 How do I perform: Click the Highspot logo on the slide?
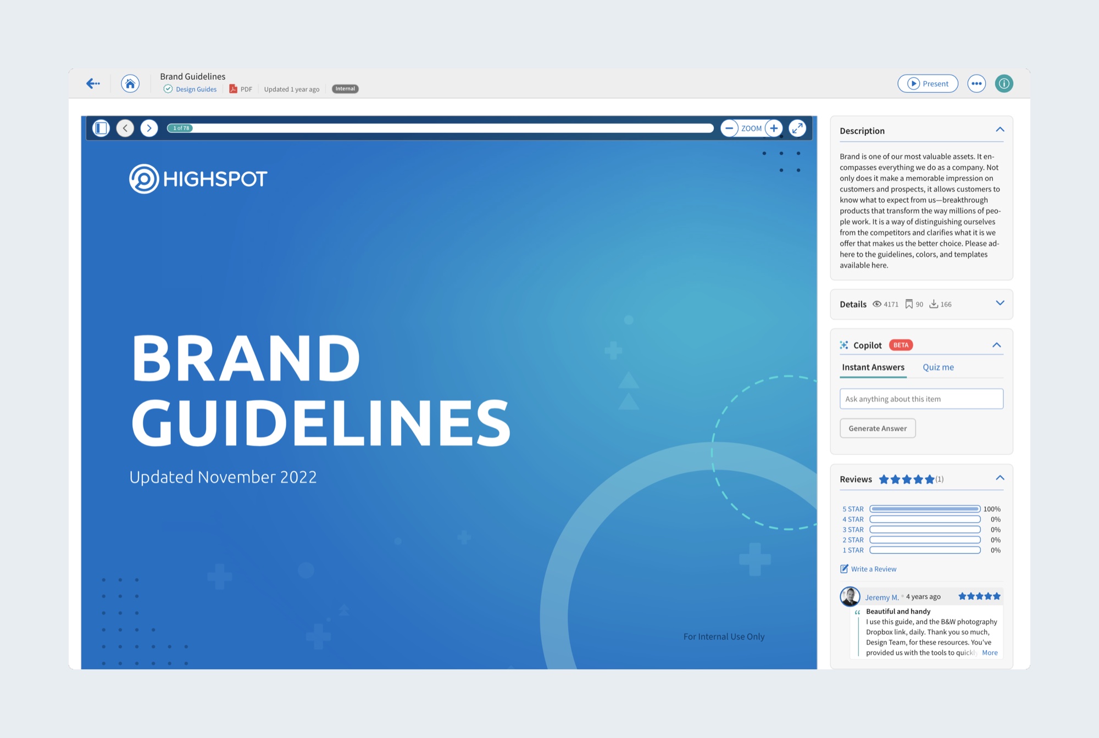198,178
